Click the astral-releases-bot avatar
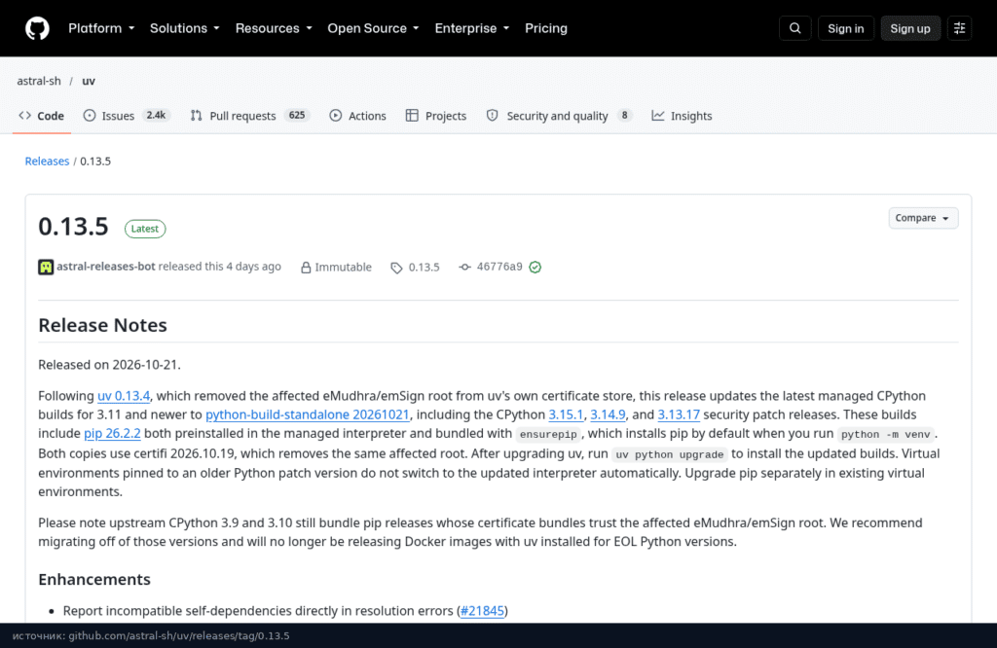 (x=46, y=267)
